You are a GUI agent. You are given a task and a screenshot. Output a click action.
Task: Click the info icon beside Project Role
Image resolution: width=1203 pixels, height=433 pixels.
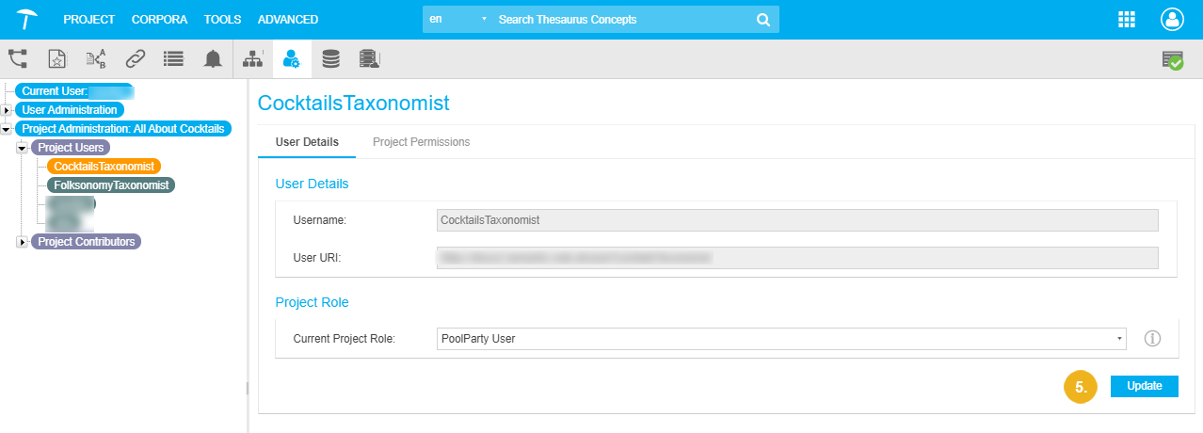(x=1152, y=338)
